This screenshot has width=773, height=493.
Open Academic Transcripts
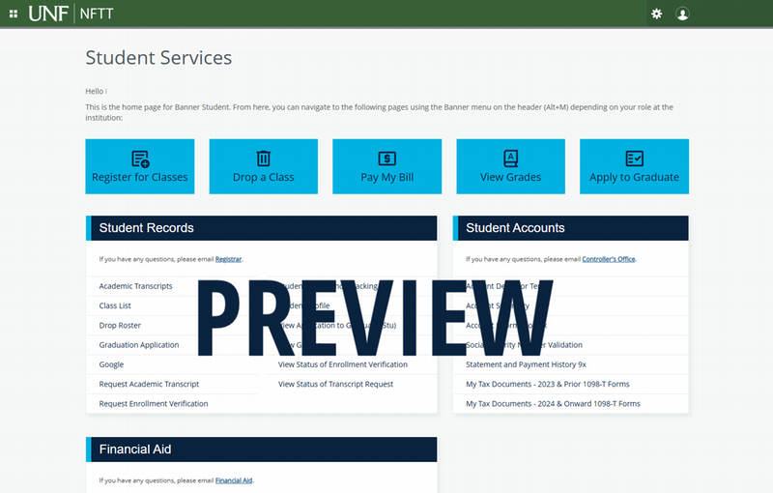(x=135, y=286)
